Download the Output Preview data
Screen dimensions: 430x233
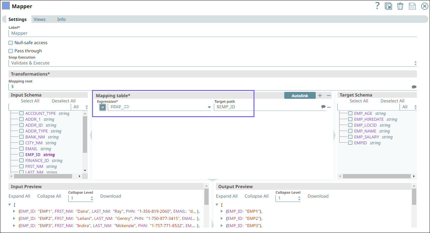(x=318, y=196)
